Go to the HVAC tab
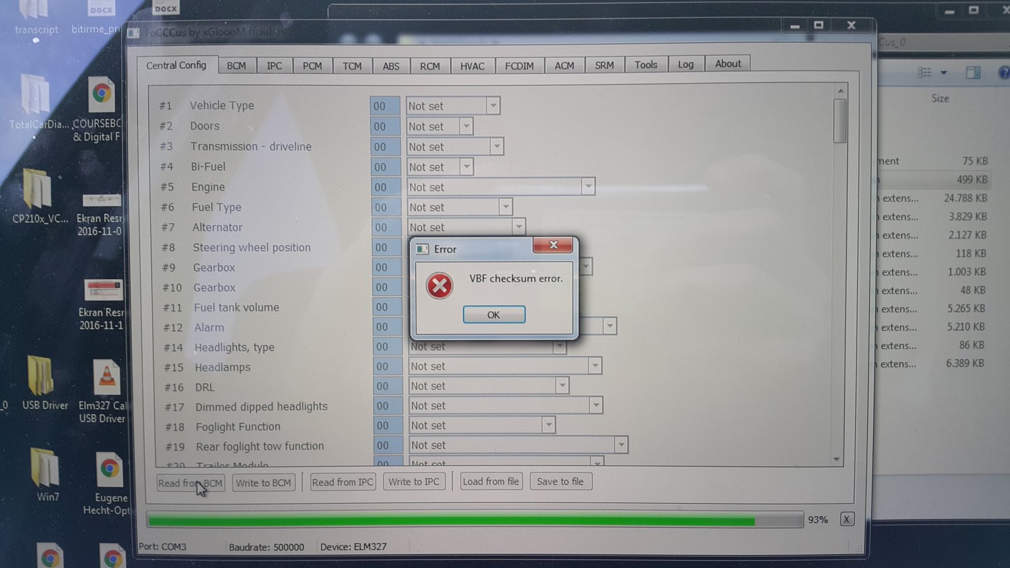The image size is (1010, 568). (x=472, y=66)
